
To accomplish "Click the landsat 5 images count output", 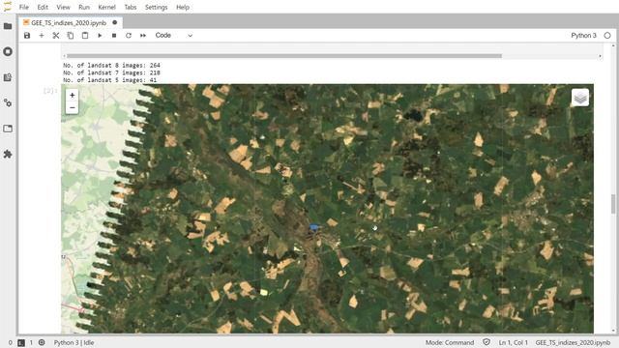I will tap(109, 79).
